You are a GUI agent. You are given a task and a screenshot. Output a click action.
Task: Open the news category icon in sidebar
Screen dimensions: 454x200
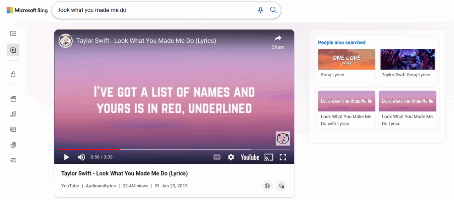pyautogui.click(x=13, y=129)
